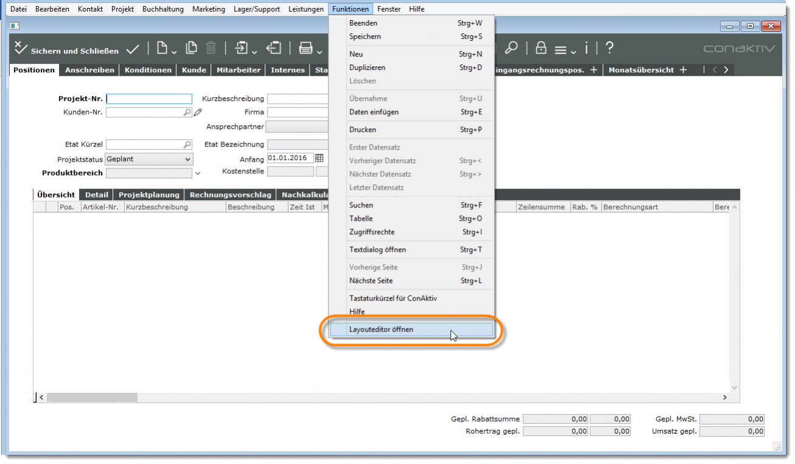Screen dimensions: 795x464
Task: Click the info 'i' toolbar icon
Action: pos(586,48)
